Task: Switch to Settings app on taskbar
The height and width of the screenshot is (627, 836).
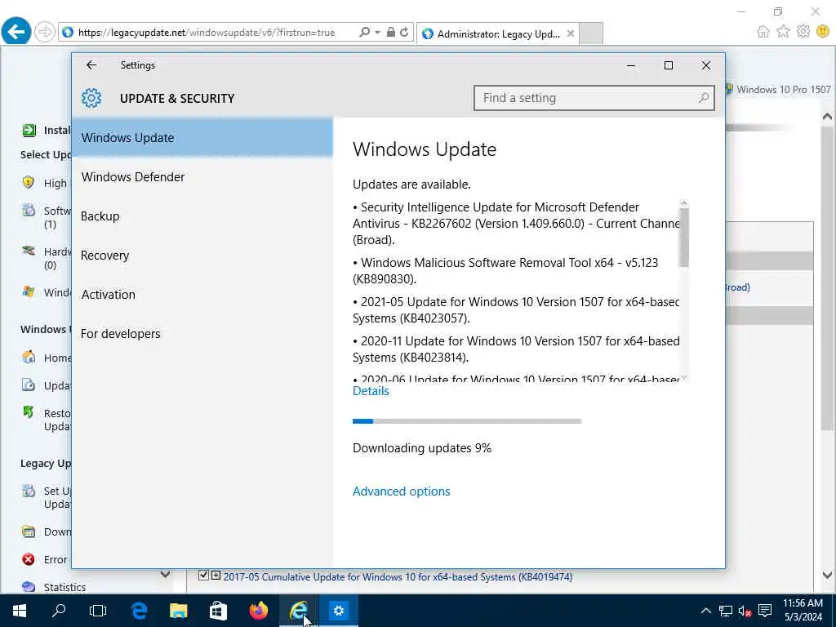Action: [339, 611]
